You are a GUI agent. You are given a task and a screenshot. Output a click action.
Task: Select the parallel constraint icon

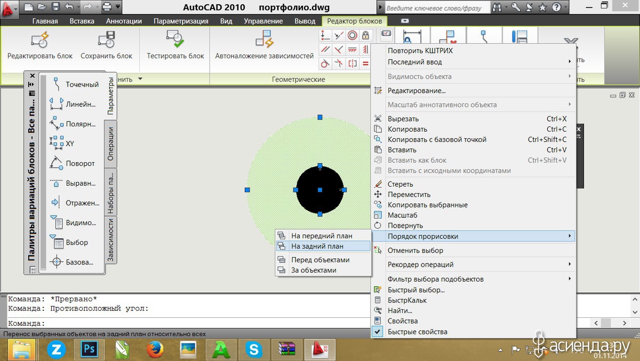click(x=325, y=50)
